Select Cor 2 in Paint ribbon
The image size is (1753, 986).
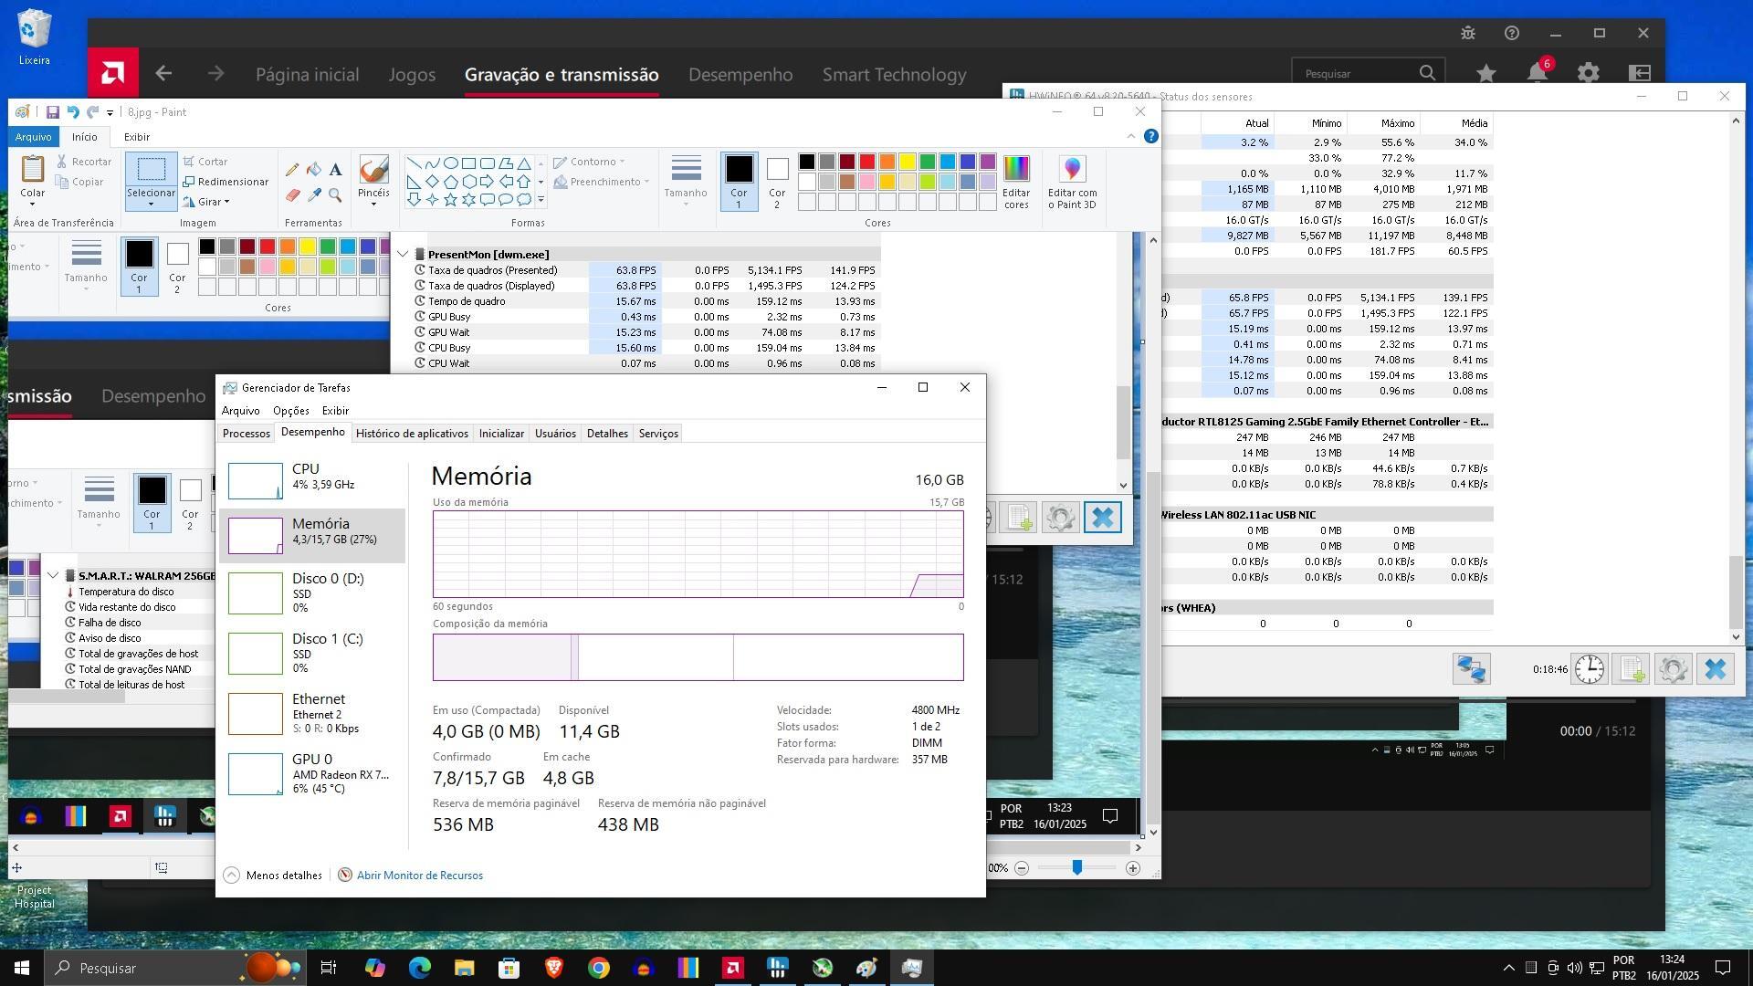tap(777, 182)
